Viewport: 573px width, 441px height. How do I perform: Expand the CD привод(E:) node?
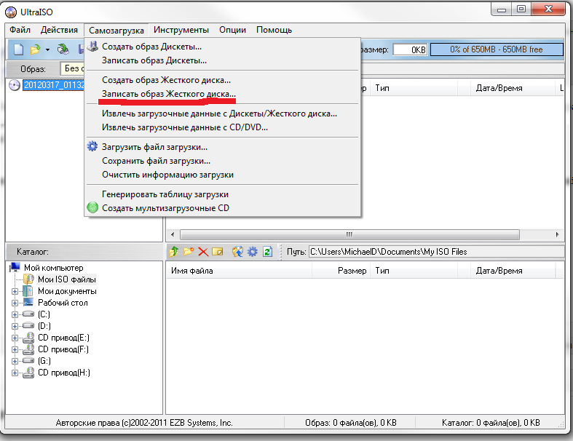pos(15,338)
